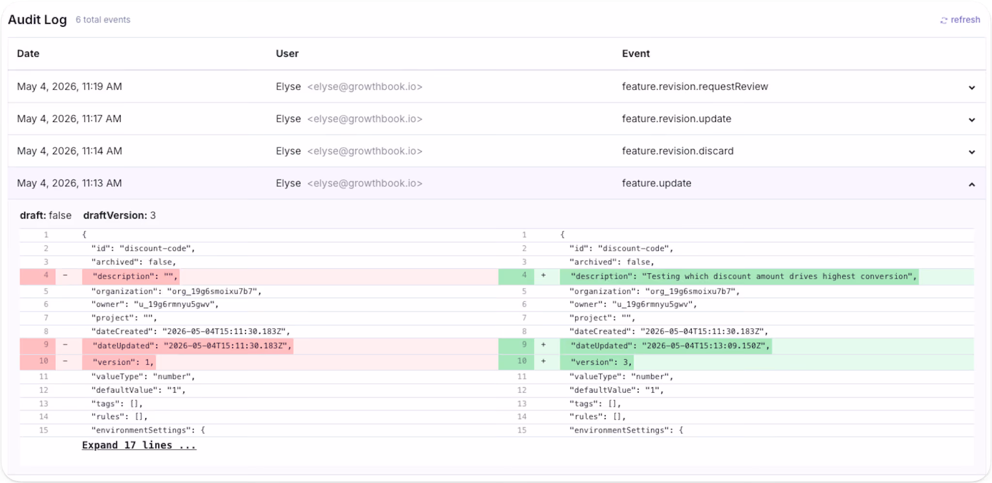Expand the feature.revision.requestReview event chevron
This screenshot has width=992, height=483.
[x=972, y=88]
